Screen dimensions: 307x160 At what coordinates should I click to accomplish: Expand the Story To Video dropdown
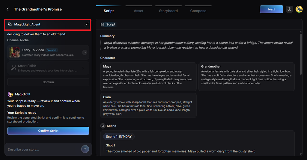coord(85,52)
